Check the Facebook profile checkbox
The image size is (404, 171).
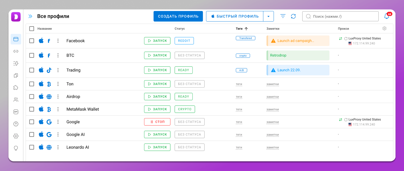click(32, 41)
